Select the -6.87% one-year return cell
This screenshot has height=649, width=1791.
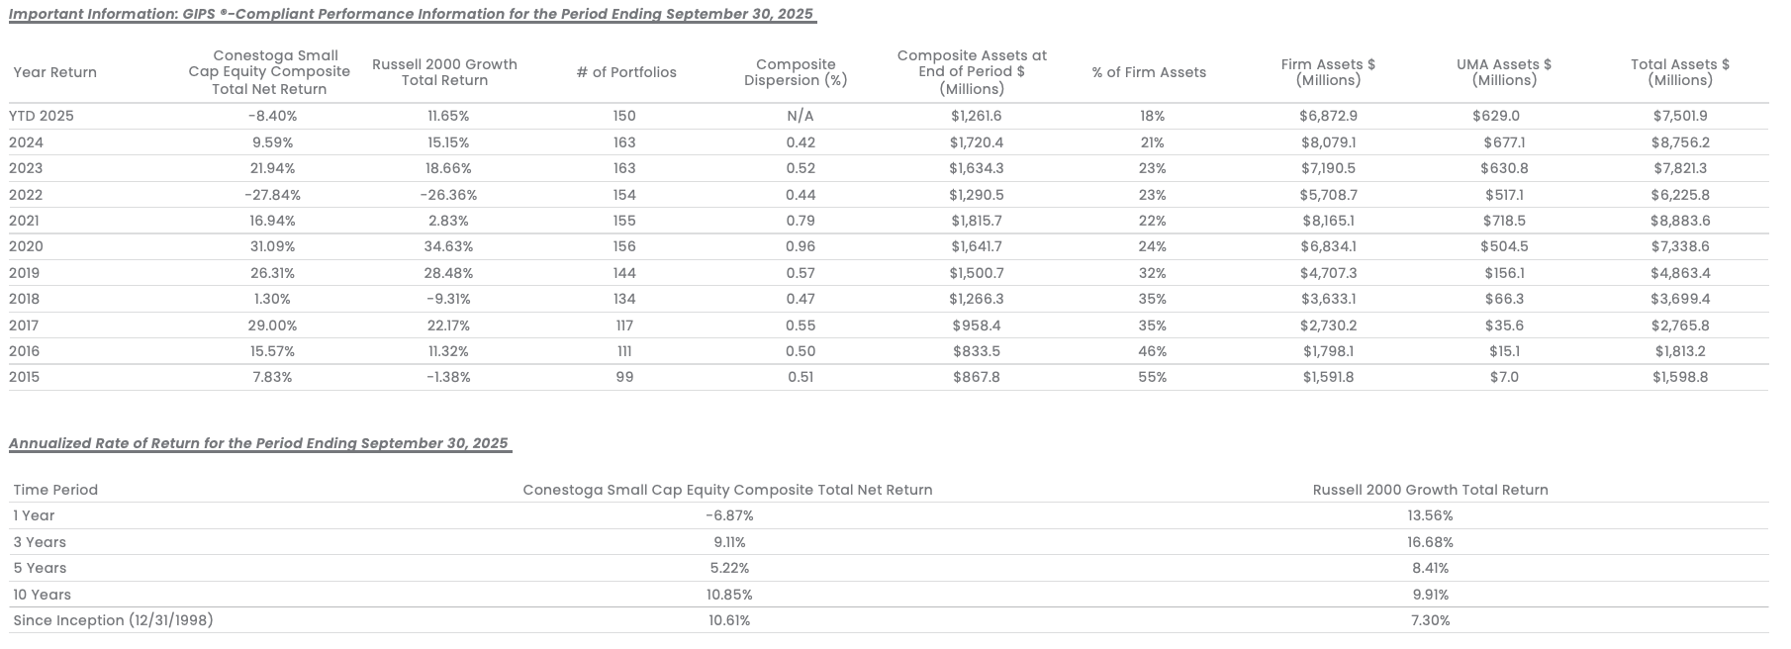[729, 515]
